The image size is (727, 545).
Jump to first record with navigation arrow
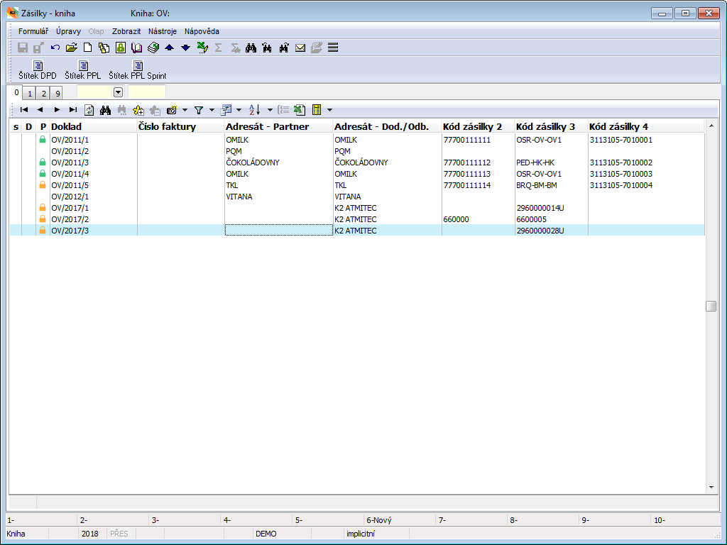[24, 110]
